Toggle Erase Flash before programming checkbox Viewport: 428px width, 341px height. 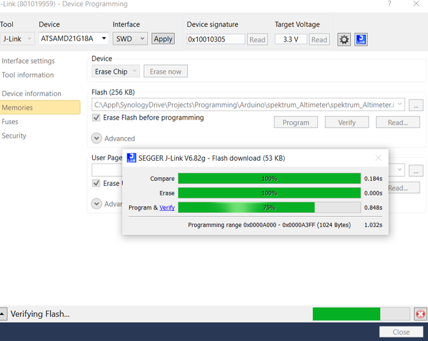click(x=96, y=118)
